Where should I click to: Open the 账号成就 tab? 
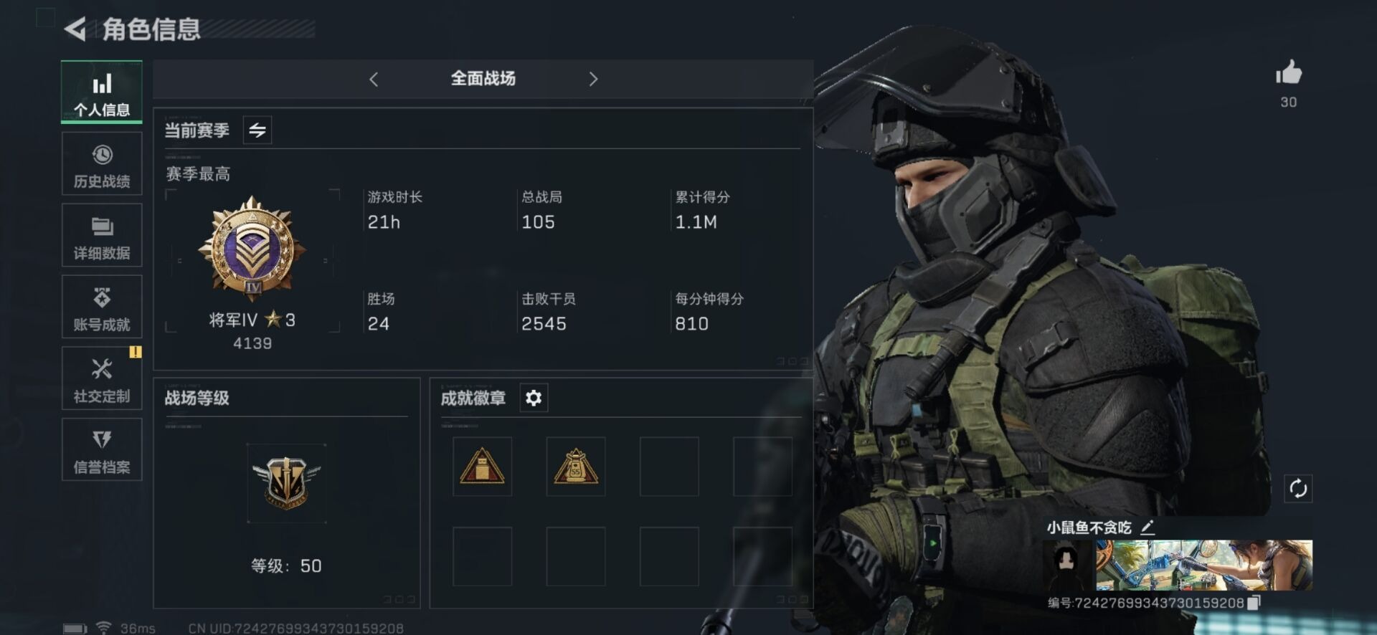point(102,307)
